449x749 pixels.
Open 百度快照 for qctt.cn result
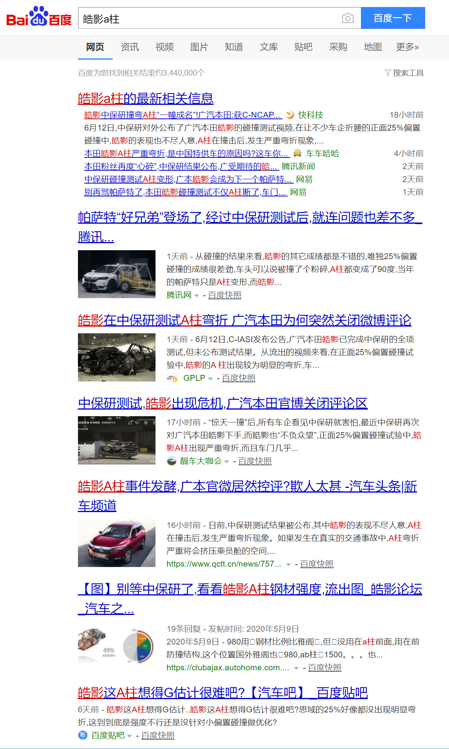coord(317,564)
